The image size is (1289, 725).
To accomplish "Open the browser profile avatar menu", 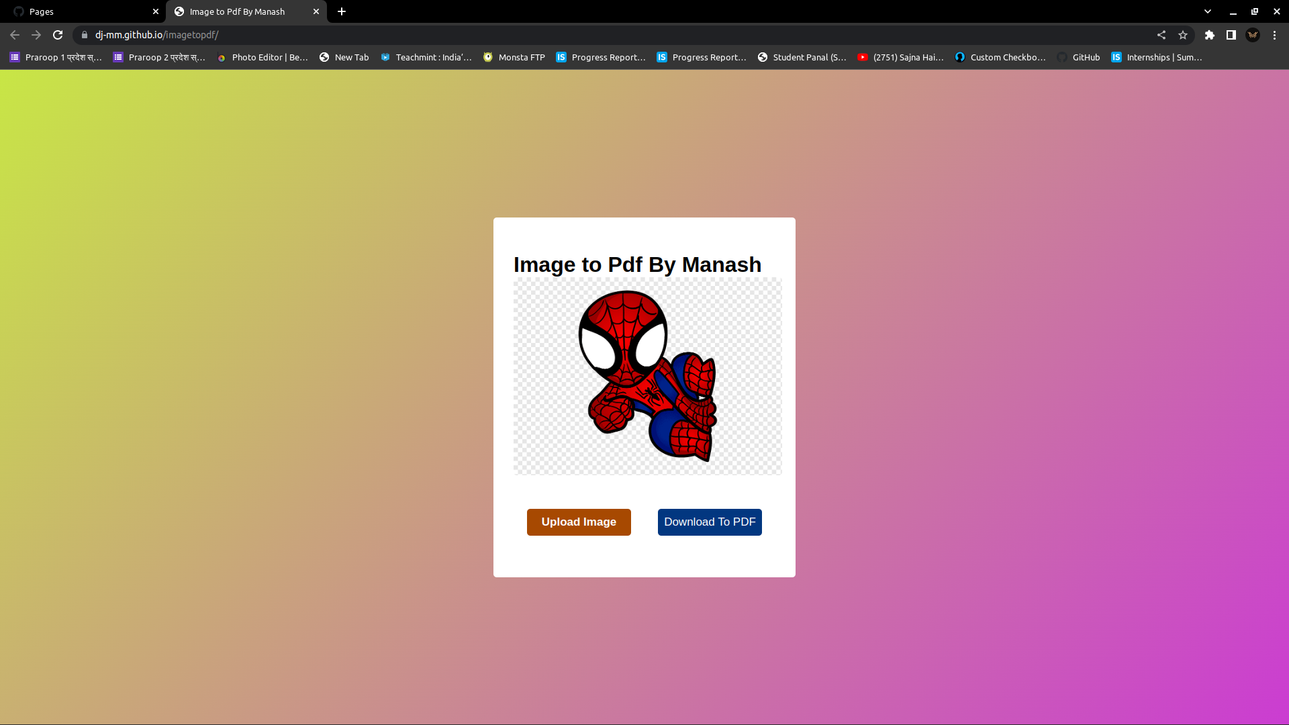I will [x=1253, y=35].
